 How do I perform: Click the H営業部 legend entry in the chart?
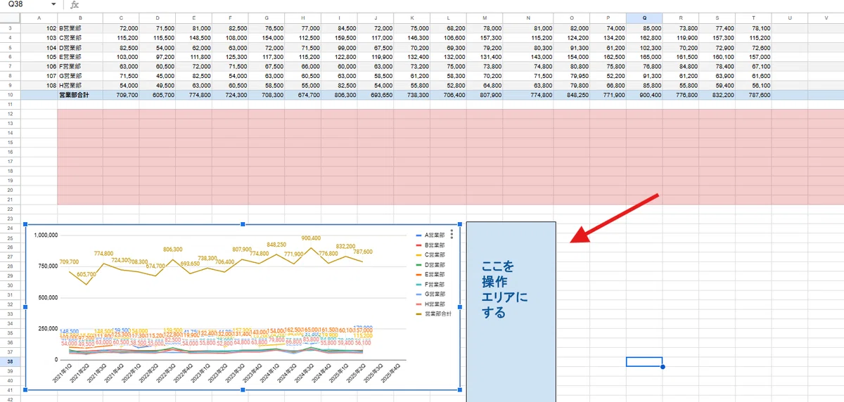point(431,304)
